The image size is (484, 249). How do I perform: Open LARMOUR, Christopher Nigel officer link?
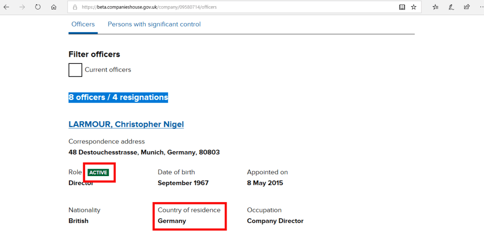pyautogui.click(x=126, y=124)
